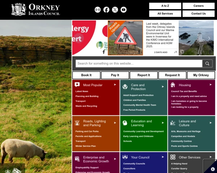Viewport: 217px width, 173px height.
Task: Open Parking and Car Parks link
Action: click(x=87, y=131)
